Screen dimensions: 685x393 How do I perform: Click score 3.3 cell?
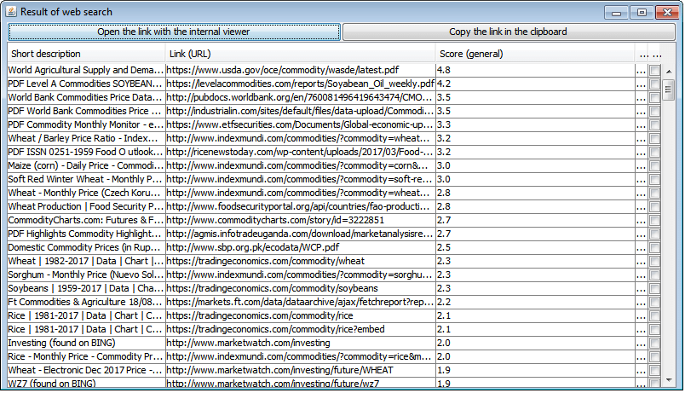pyautogui.click(x=535, y=125)
